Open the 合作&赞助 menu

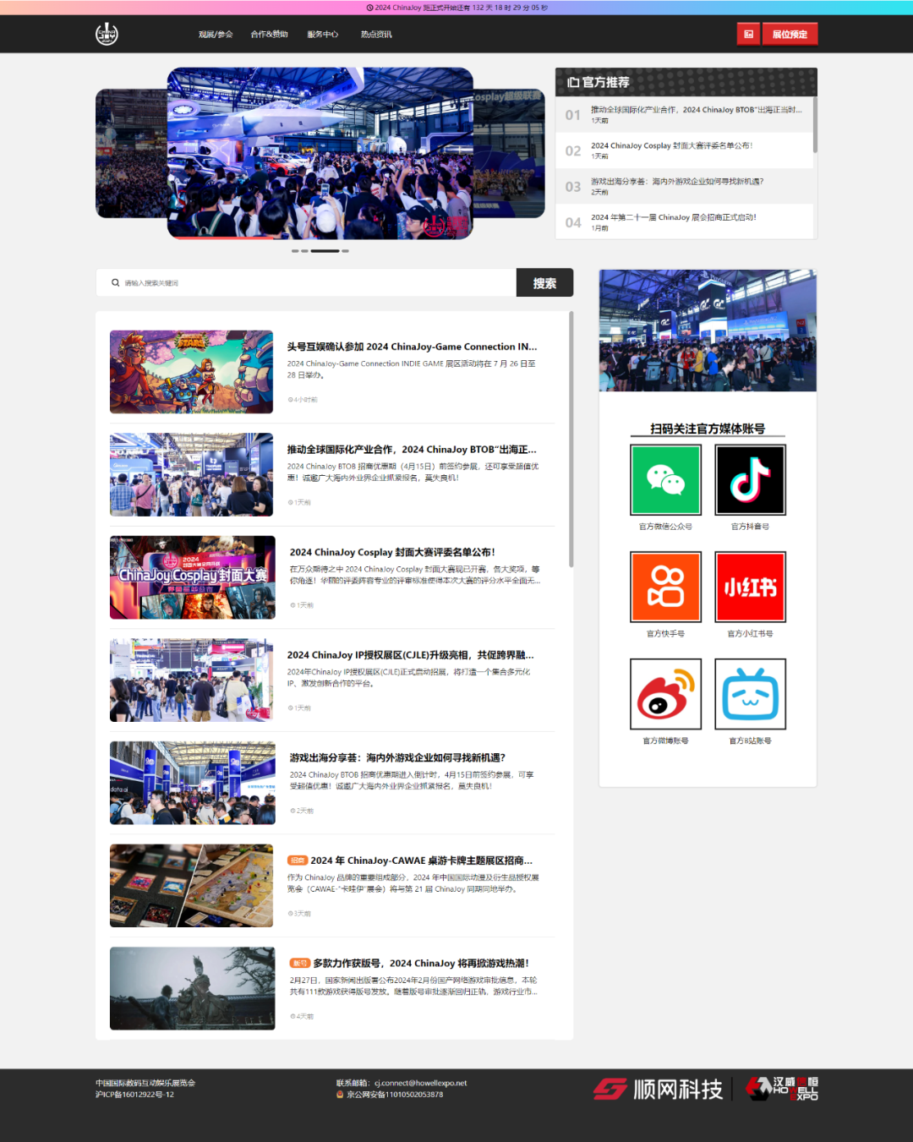[269, 35]
